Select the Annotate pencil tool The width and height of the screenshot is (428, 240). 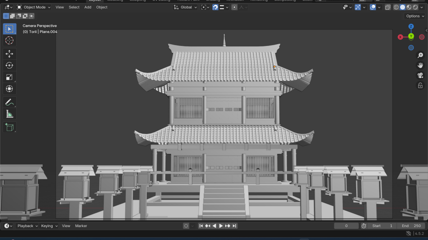coord(9,102)
